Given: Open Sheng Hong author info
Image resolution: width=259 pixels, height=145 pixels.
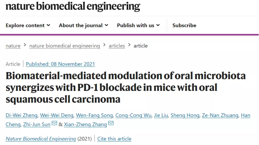Looking at the screenshot, I should 185,115.
